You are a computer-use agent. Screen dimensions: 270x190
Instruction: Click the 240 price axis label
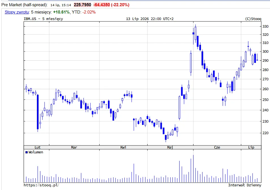coord(265,110)
